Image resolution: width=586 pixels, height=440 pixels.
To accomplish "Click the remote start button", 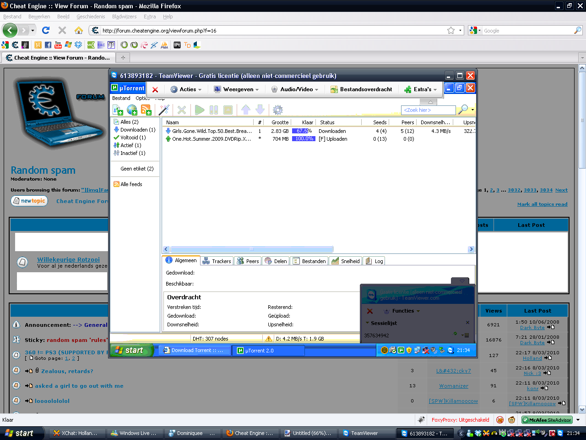I will point(130,350).
